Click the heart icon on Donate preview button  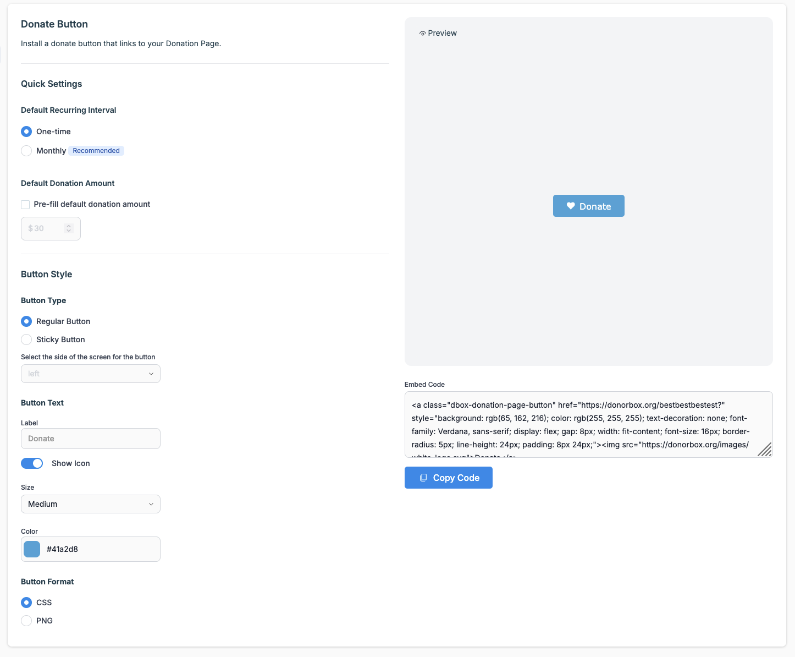[x=571, y=206]
